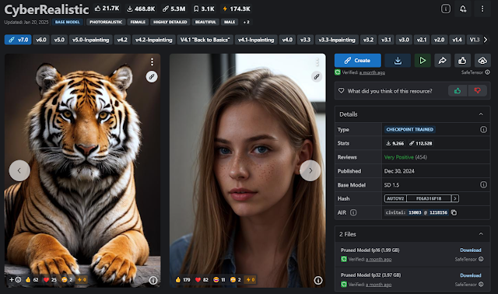
Task: Click the HIGHLY DETAILED tag
Action: click(x=170, y=22)
